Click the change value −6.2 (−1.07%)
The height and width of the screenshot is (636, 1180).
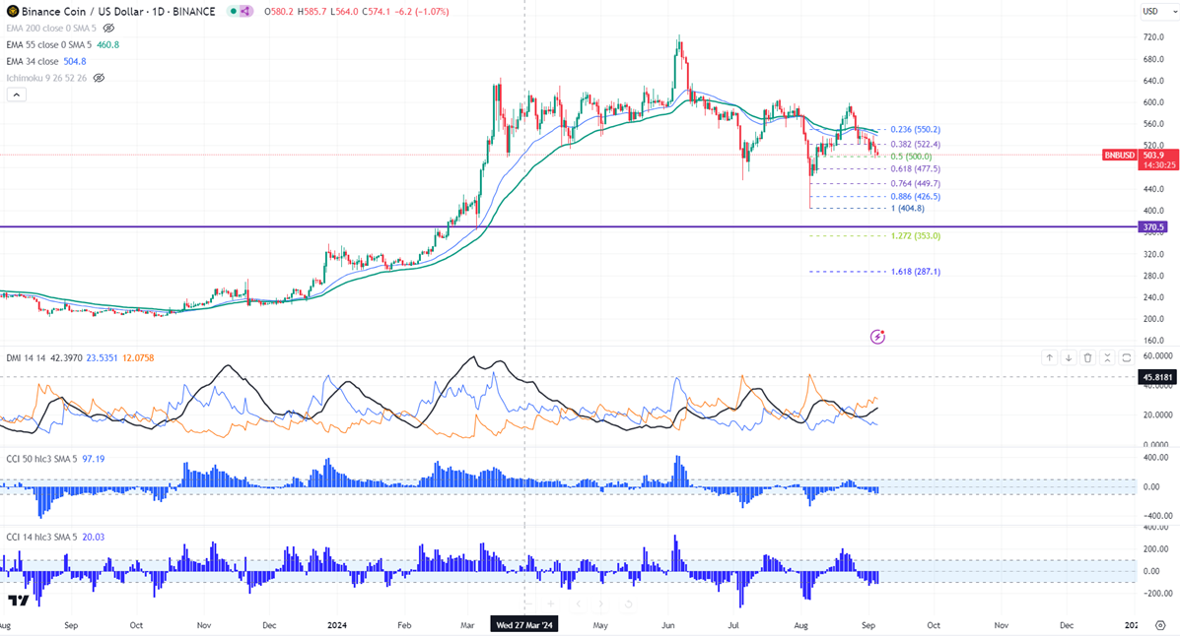click(422, 11)
